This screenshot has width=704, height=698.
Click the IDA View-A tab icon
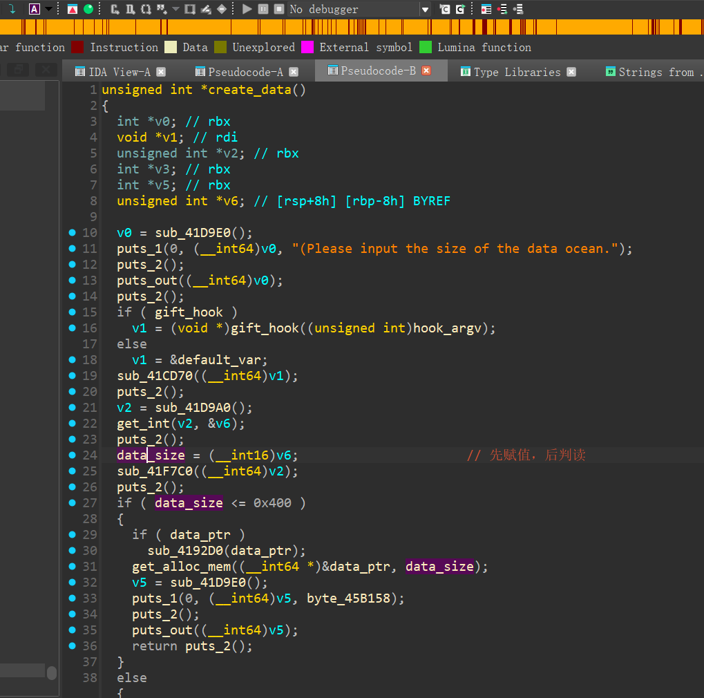[80, 71]
